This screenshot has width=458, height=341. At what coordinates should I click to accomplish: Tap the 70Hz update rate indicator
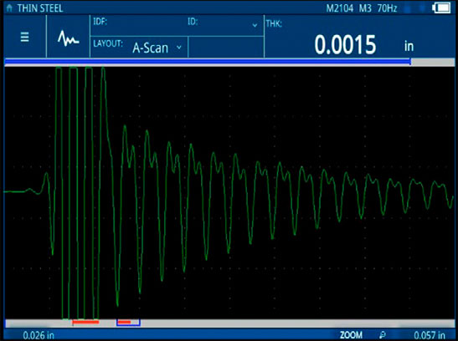tap(387, 8)
